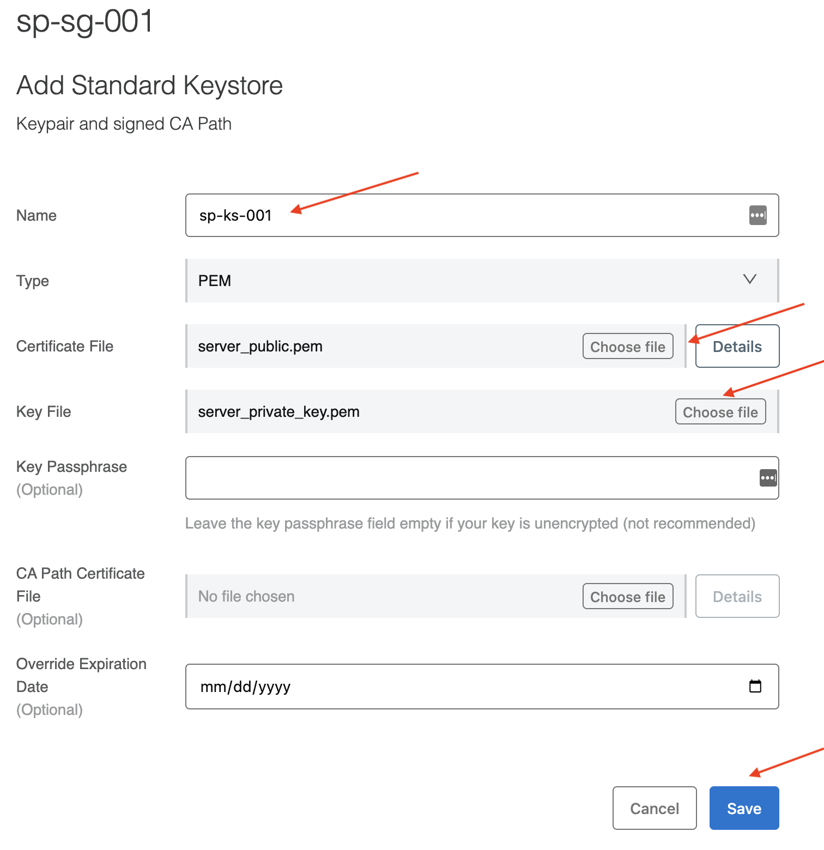Click the 'Keypair and signed CA Path' subtitle

[x=124, y=124]
